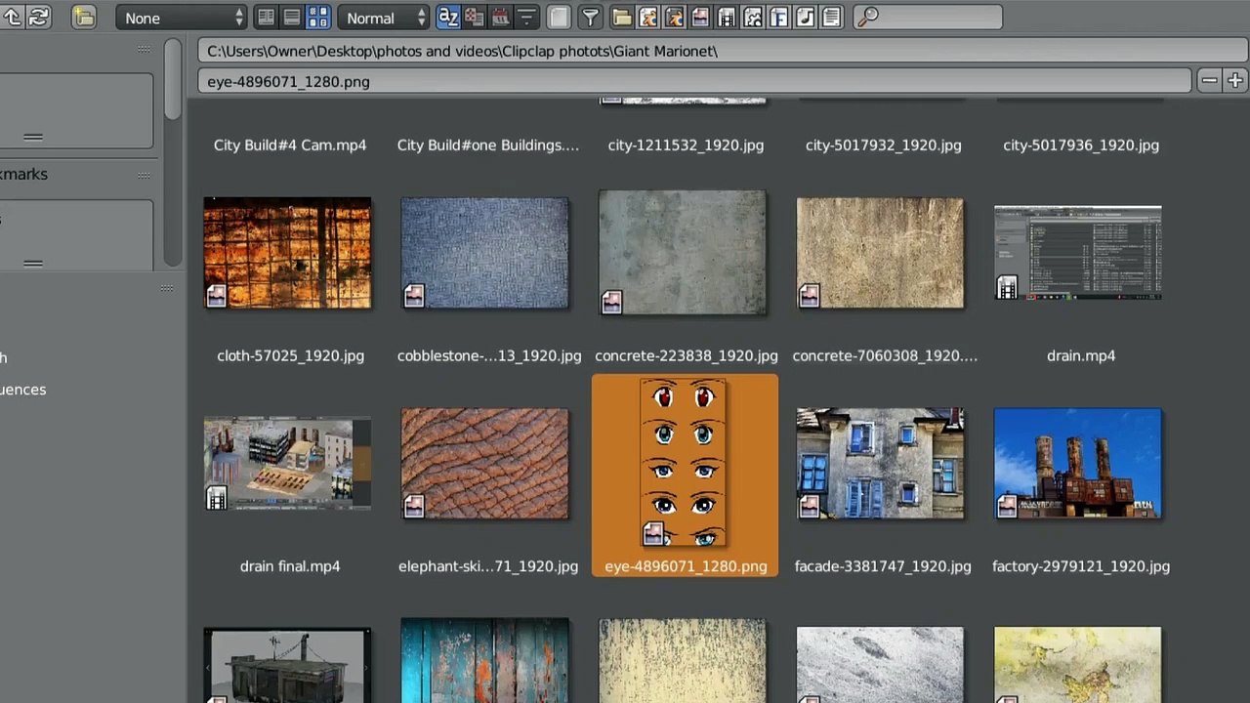Toggle script files filter
Viewport: 1250px width, 703px height.
(753, 18)
